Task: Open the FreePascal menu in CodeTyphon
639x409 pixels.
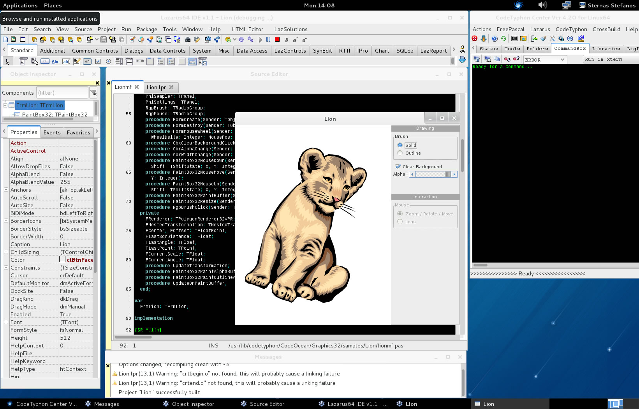Action: click(510, 29)
